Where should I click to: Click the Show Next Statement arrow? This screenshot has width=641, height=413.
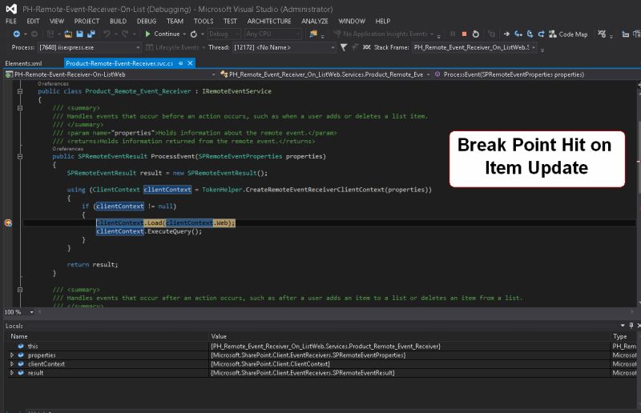tap(506, 34)
